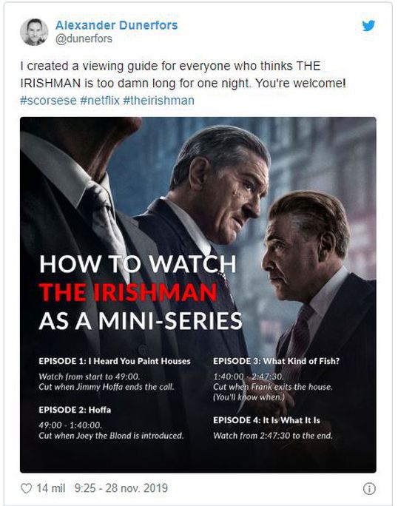Image resolution: width=398 pixels, height=506 pixels.
Task: Click the red THE IRISHMAN title text
Action: 128,293
